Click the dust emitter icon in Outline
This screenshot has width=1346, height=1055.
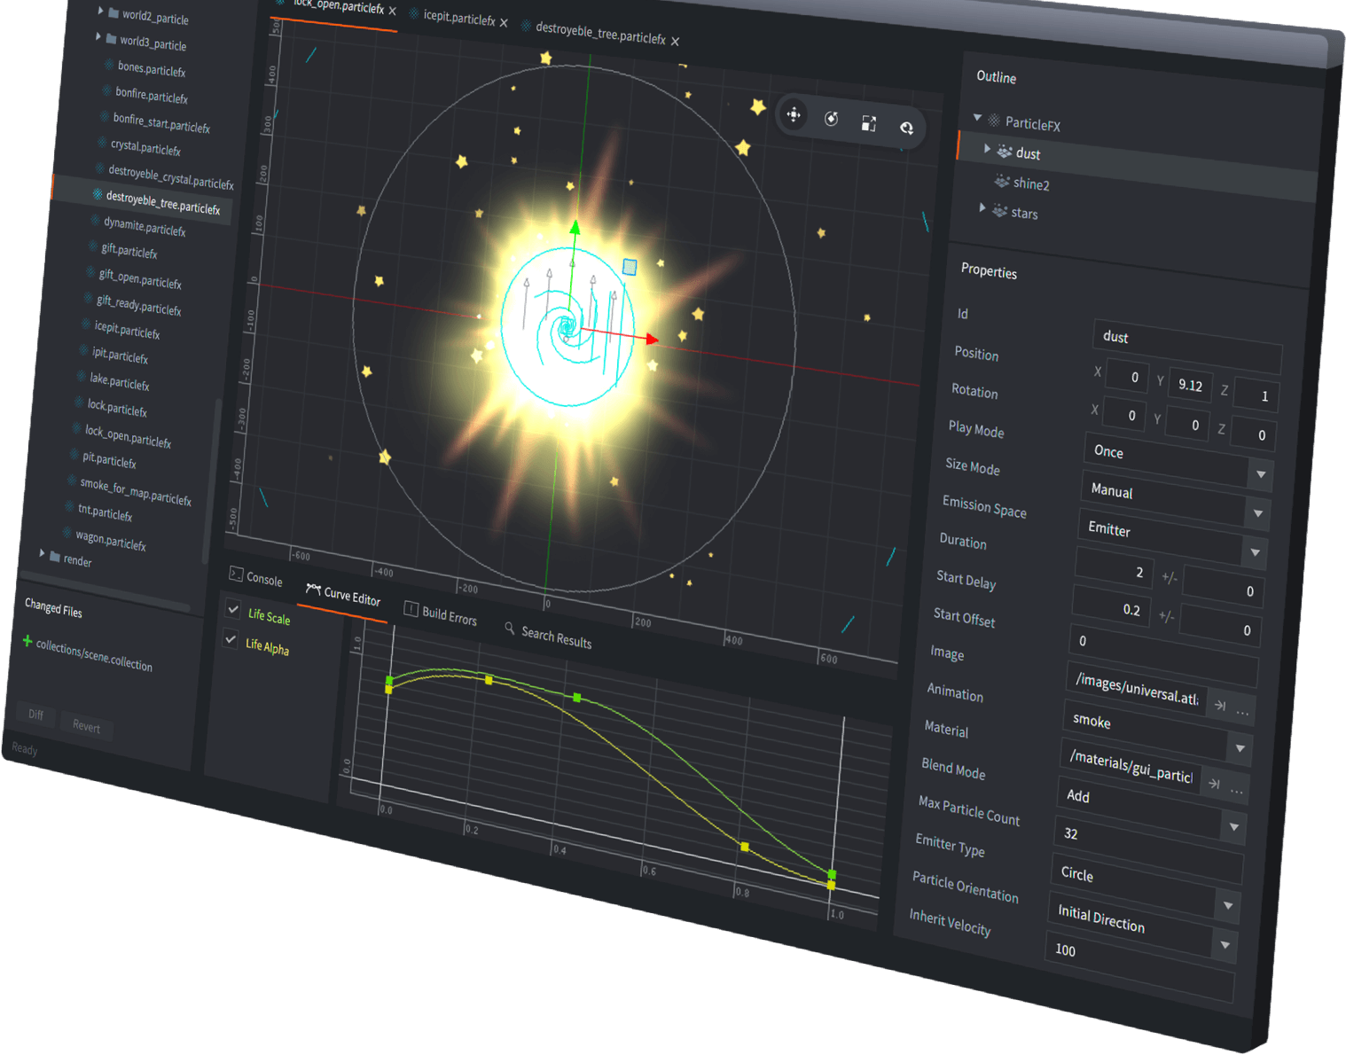1005,152
